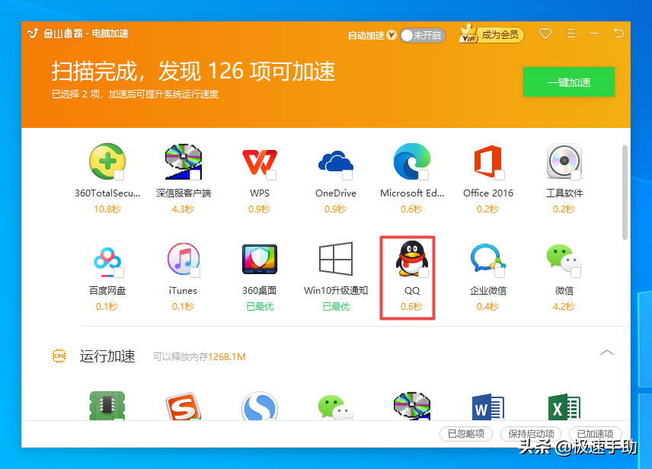Check the OneDrive item checkbox

coord(347,175)
